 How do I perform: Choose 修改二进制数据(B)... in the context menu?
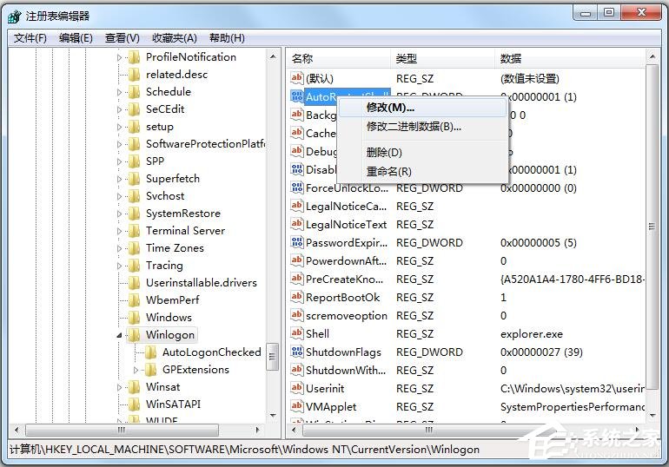pyautogui.click(x=422, y=127)
